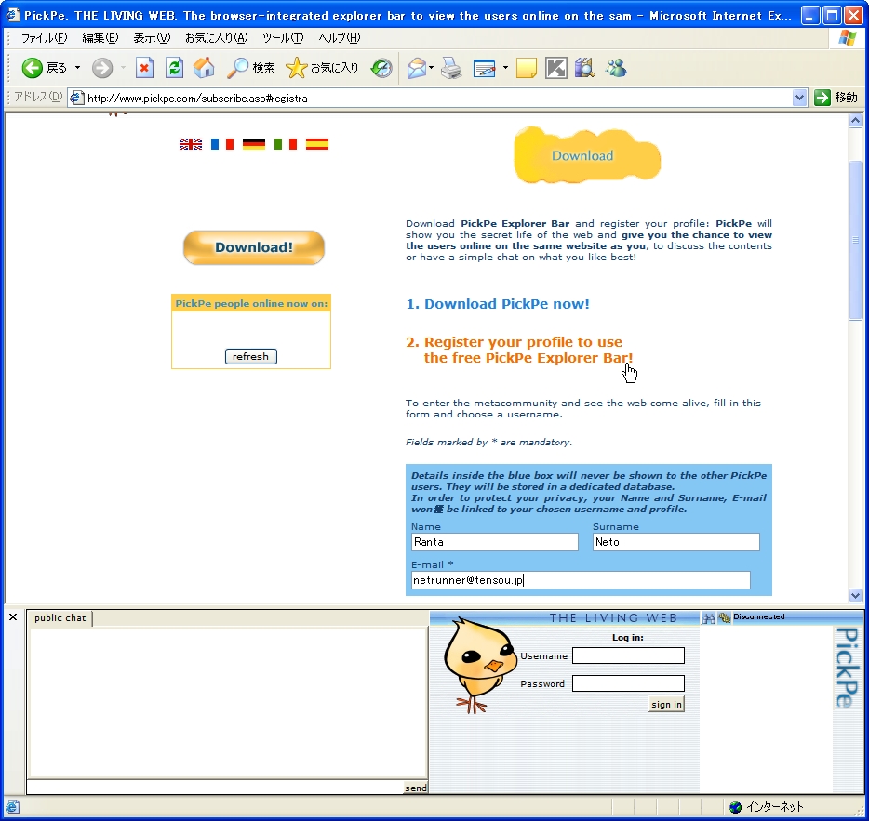Click the Mail envelope icon
Screen dimensions: 869x821
tap(416, 68)
